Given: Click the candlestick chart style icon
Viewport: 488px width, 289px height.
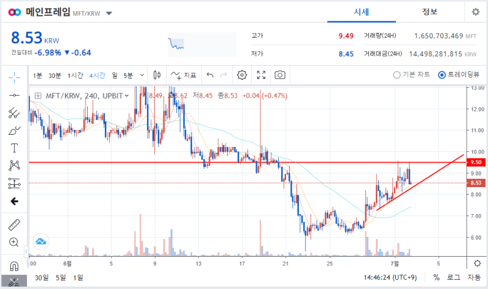Looking at the screenshot, I should [x=157, y=75].
